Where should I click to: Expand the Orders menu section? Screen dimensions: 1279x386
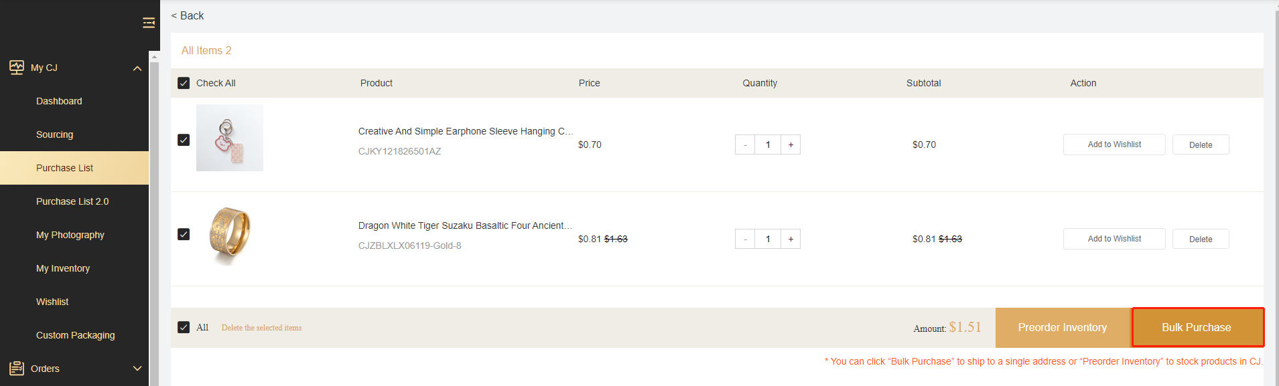point(137,369)
